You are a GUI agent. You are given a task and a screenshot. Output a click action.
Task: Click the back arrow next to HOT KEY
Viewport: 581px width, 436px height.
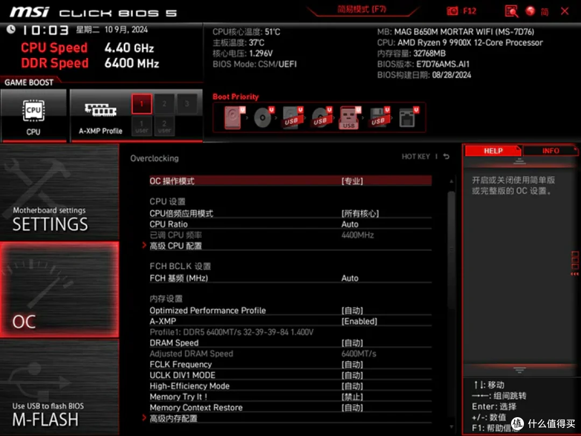(447, 157)
